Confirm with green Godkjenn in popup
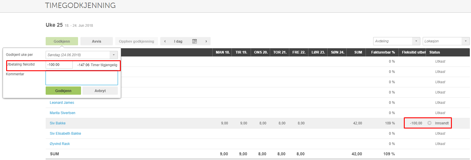The height and width of the screenshot is (160, 471). coord(63,91)
